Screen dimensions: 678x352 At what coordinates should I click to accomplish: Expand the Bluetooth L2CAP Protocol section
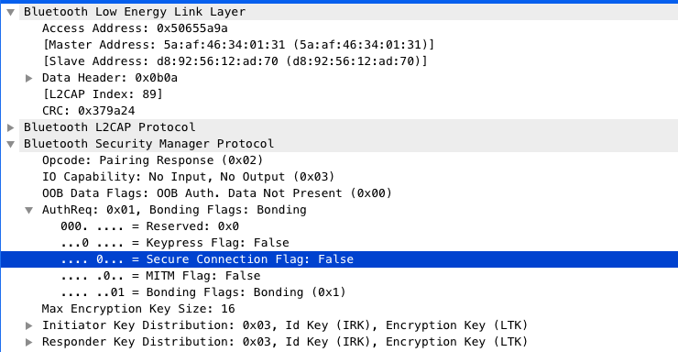[x=11, y=127]
